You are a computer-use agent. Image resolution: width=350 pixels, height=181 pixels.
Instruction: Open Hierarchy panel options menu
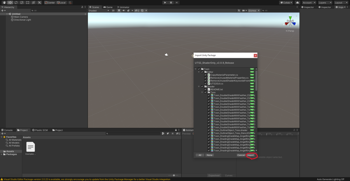coord(85,7)
